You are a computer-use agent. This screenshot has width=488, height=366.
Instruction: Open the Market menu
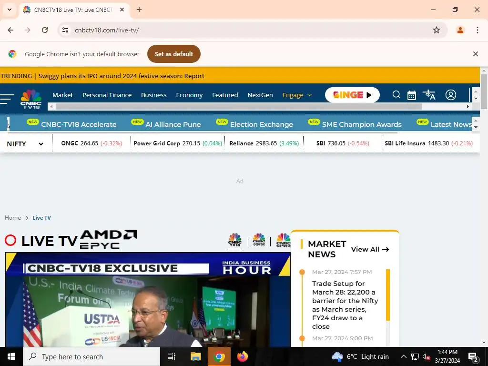[x=62, y=95]
